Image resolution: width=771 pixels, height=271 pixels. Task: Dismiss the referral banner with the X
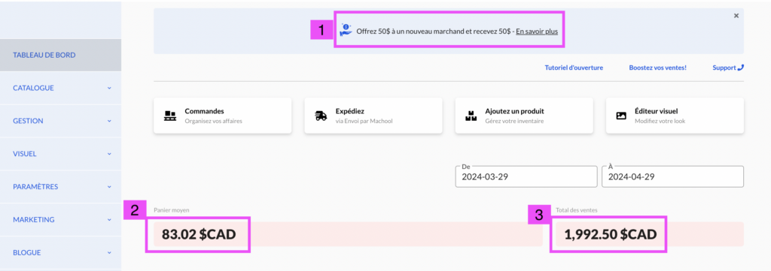tap(736, 16)
